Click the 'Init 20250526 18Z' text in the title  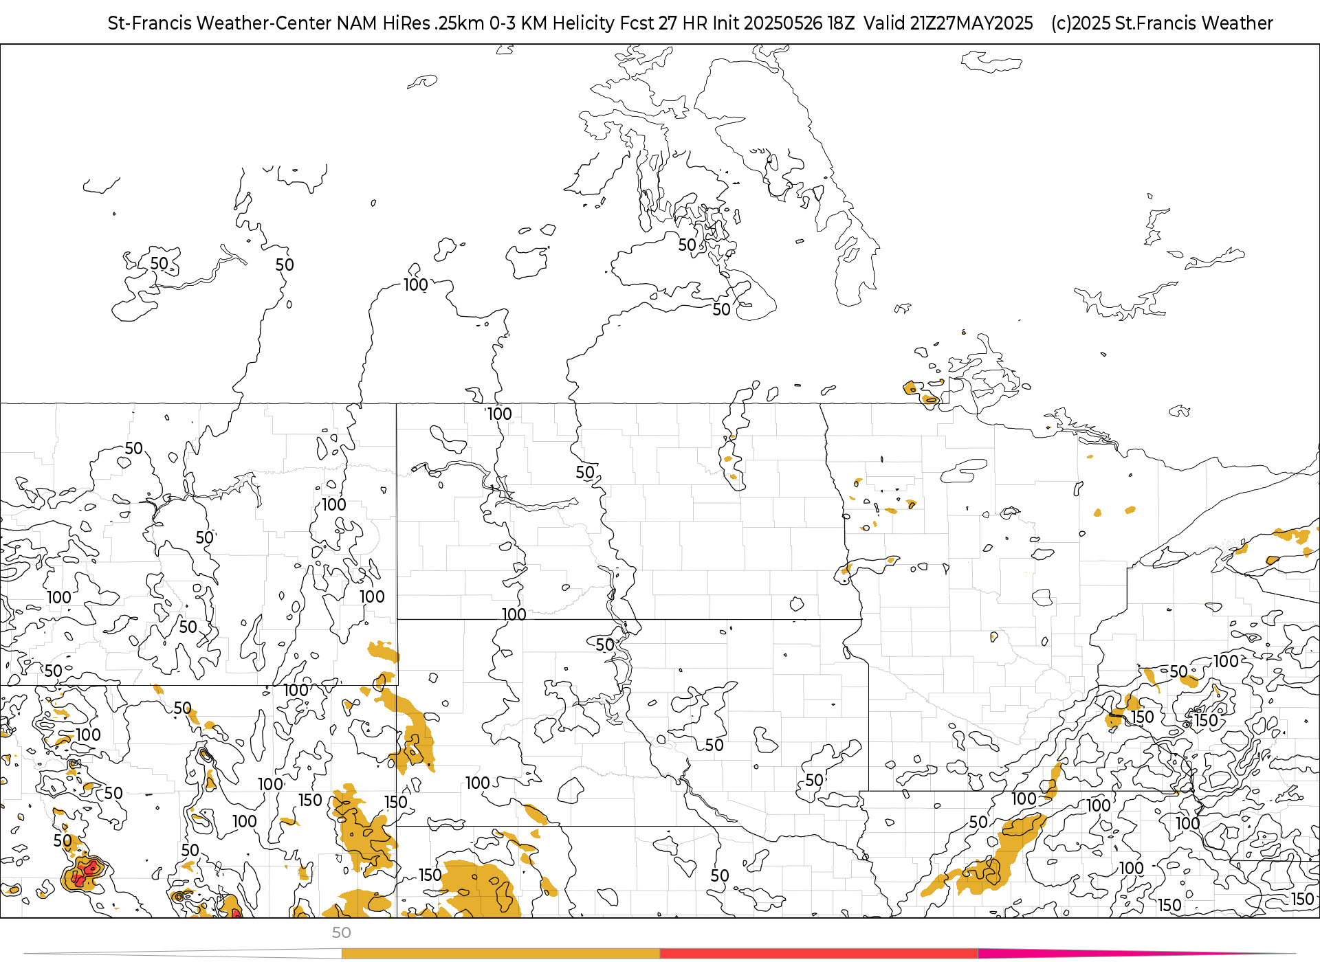[784, 23]
